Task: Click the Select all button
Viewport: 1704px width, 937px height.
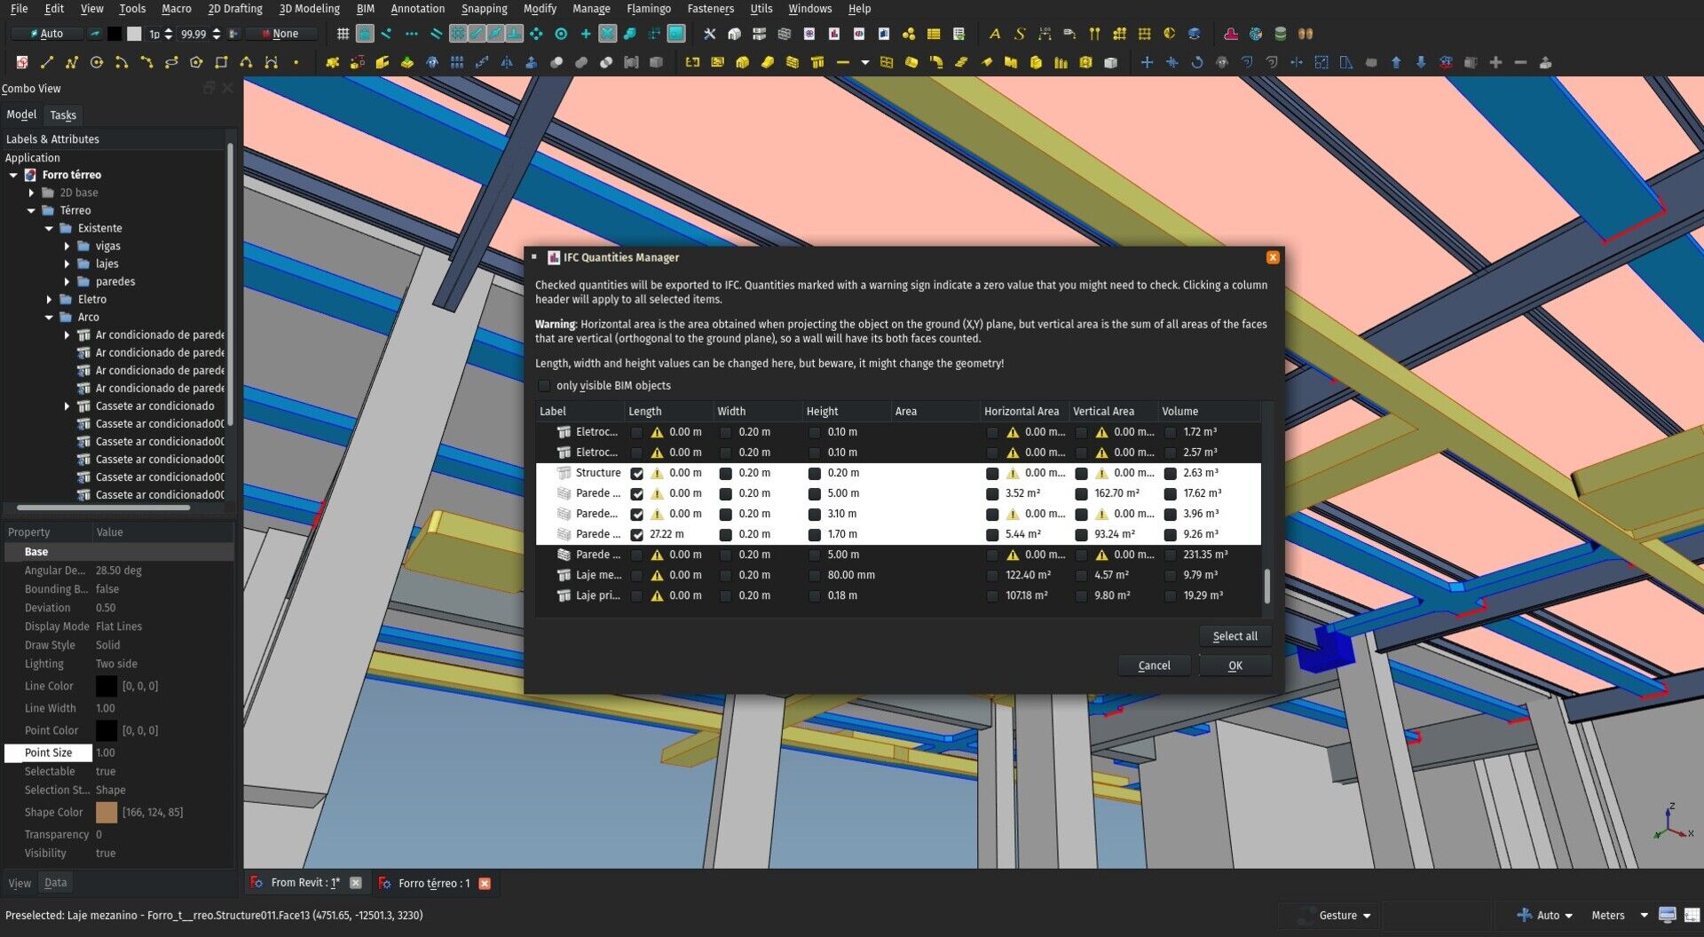Action: (1235, 635)
